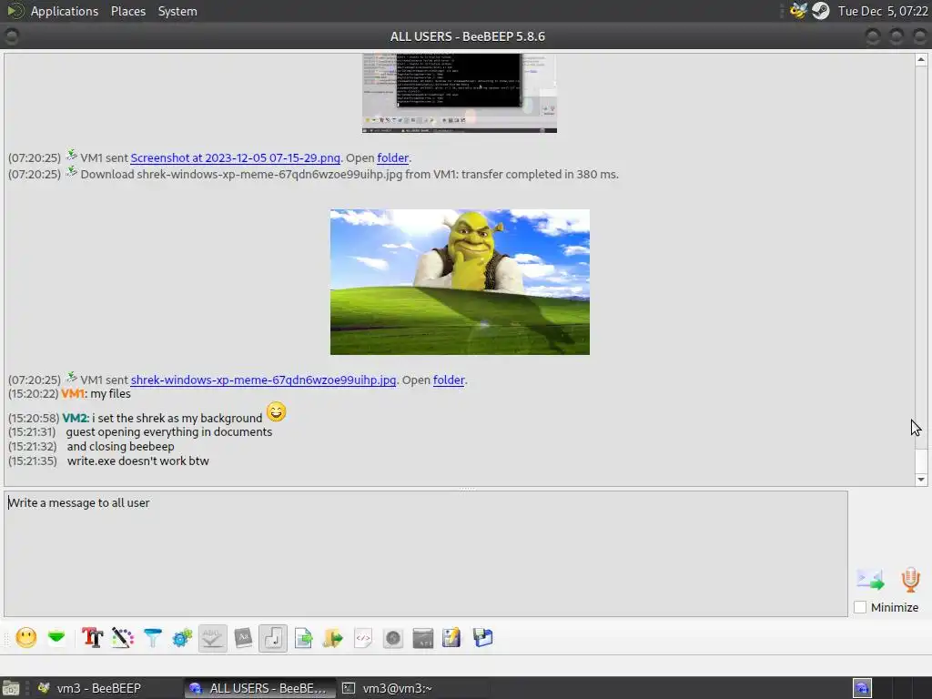Screen dimensions: 932x699
Task: Open the chat font (TT) settings
Action: click(92, 638)
